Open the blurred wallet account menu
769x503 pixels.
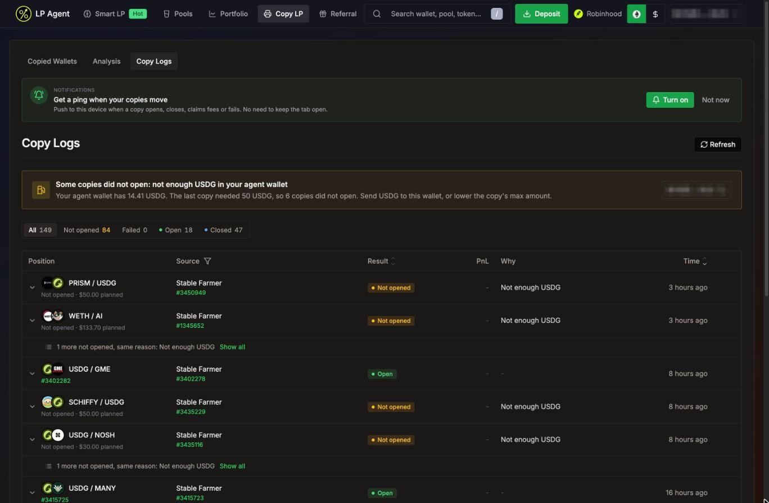tap(707, 13)
